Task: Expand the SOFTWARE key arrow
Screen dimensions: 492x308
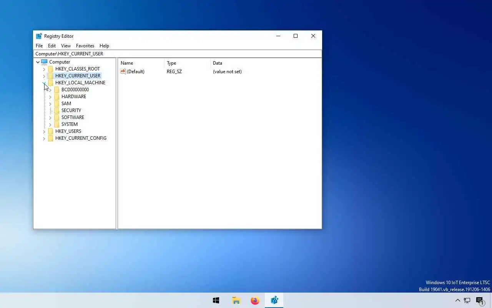Action: click(50, 117)
